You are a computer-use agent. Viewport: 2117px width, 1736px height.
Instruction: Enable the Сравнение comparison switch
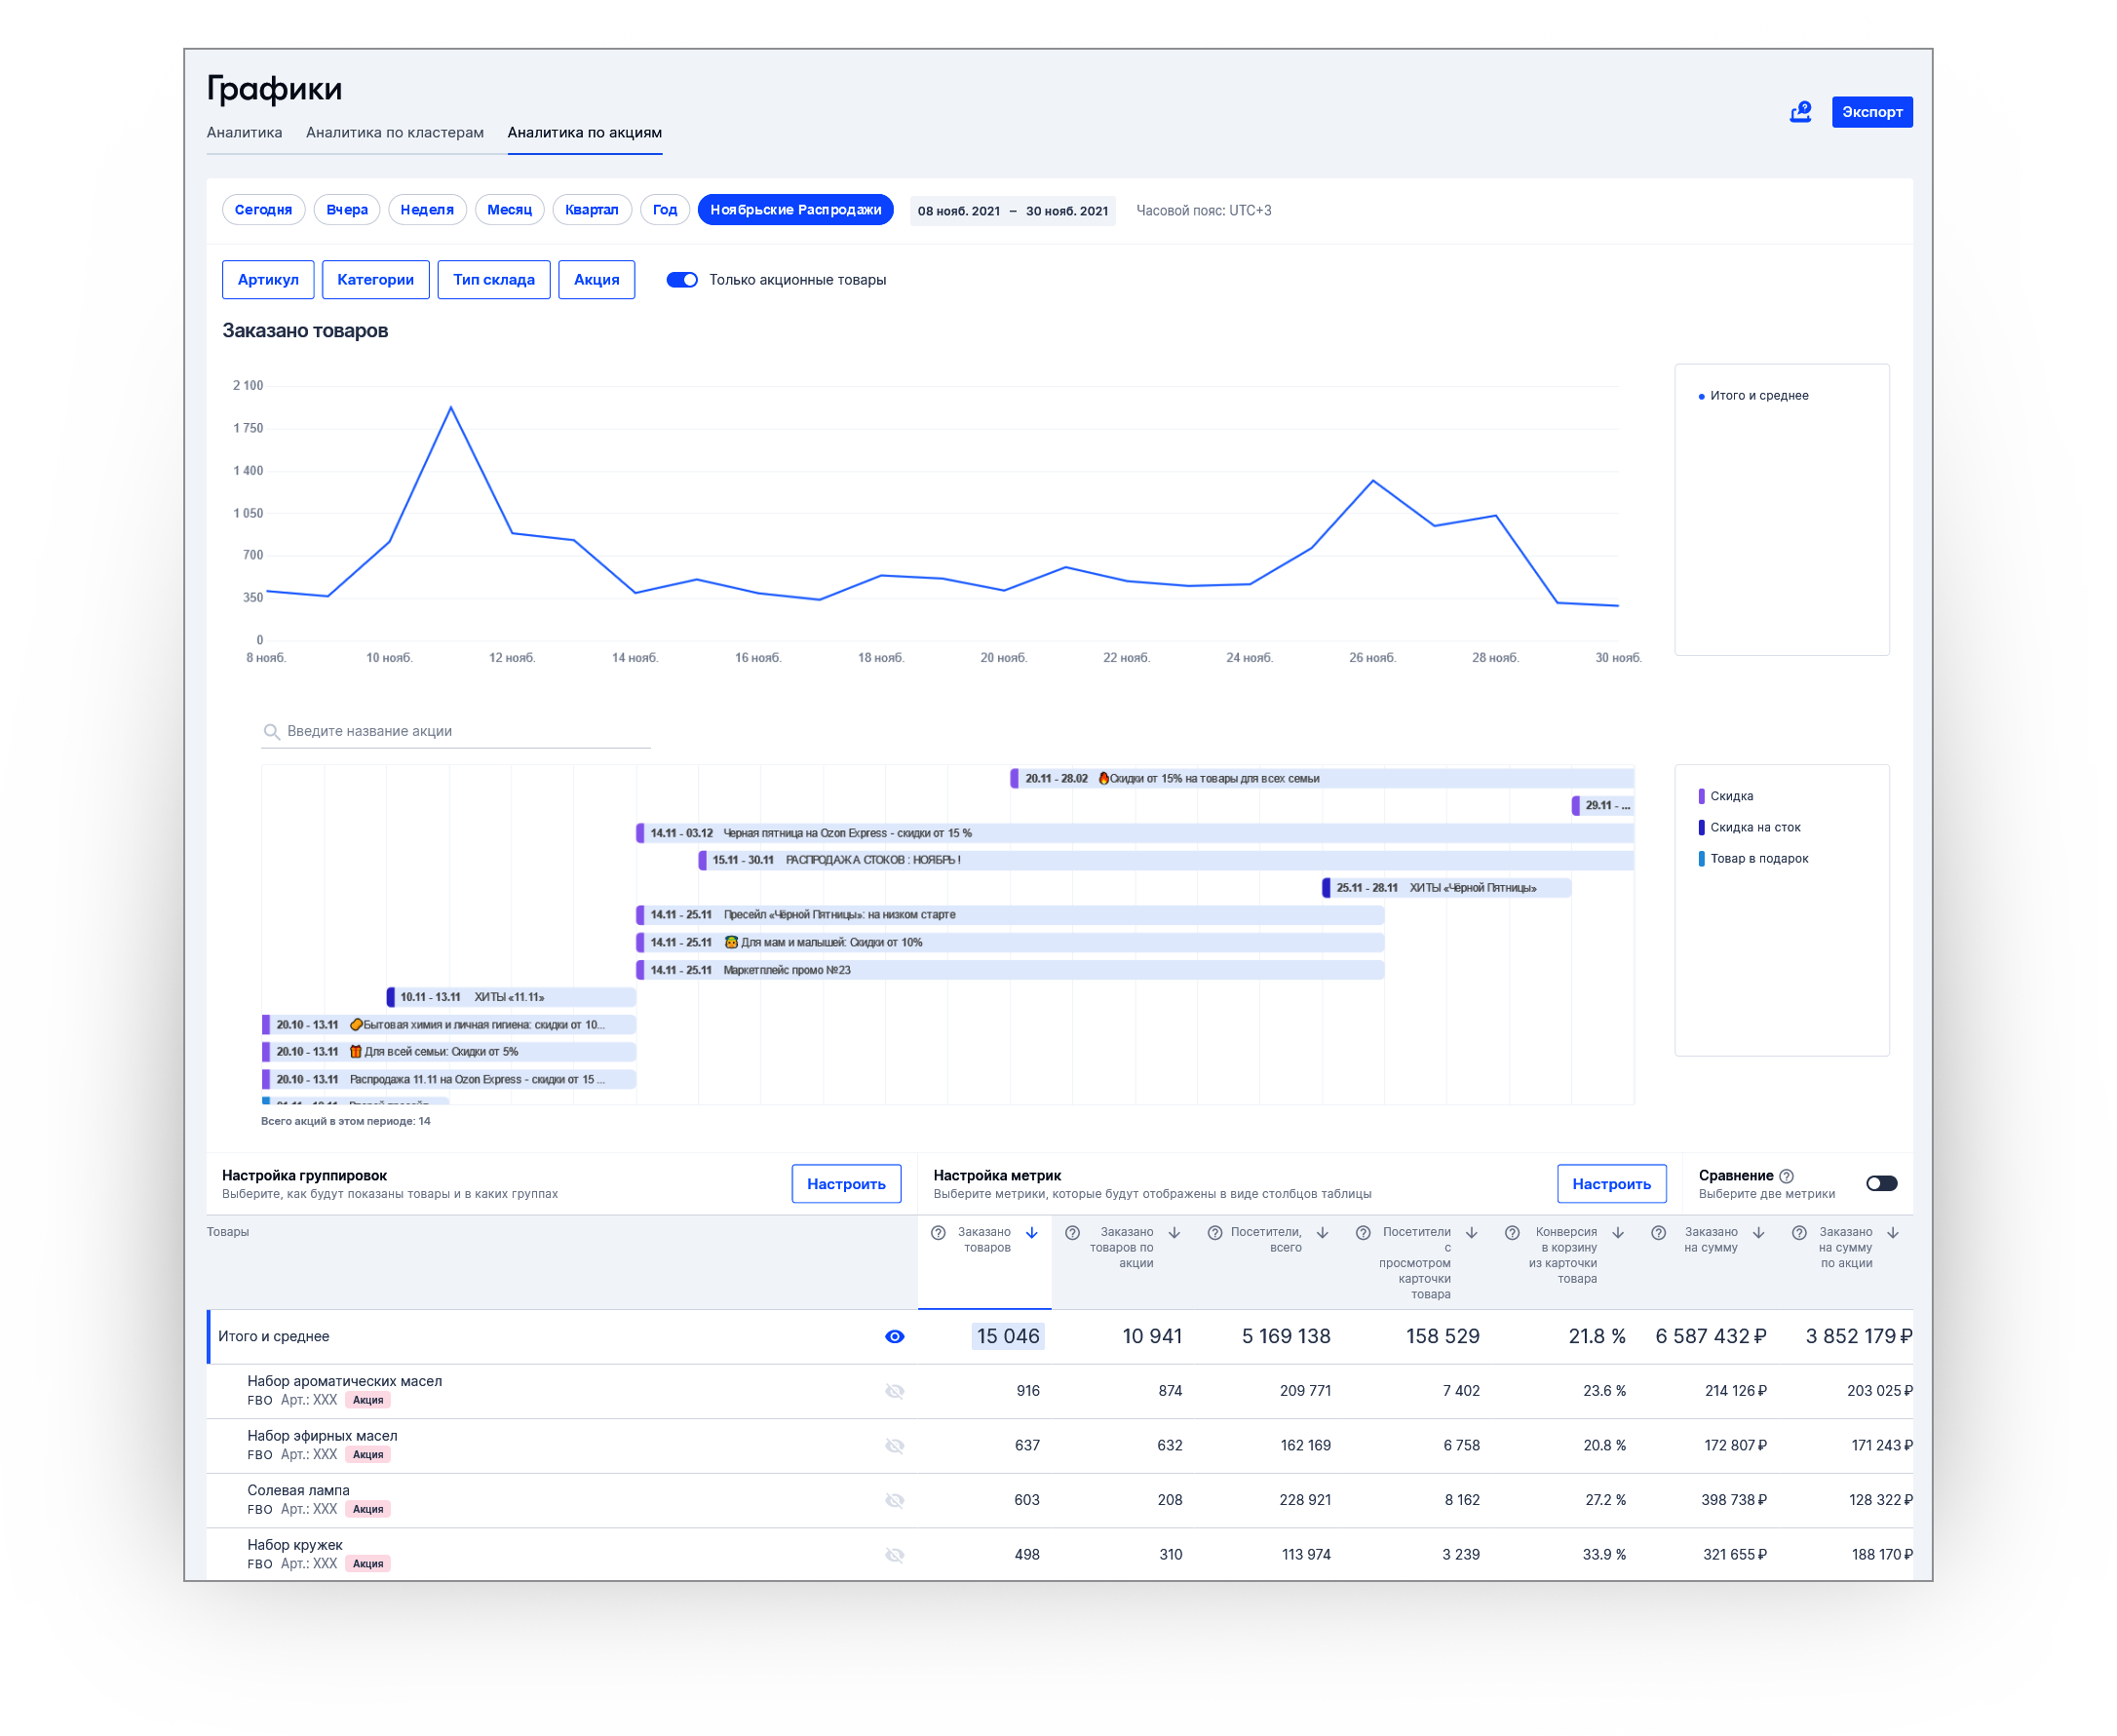tap(1881, 1184)
